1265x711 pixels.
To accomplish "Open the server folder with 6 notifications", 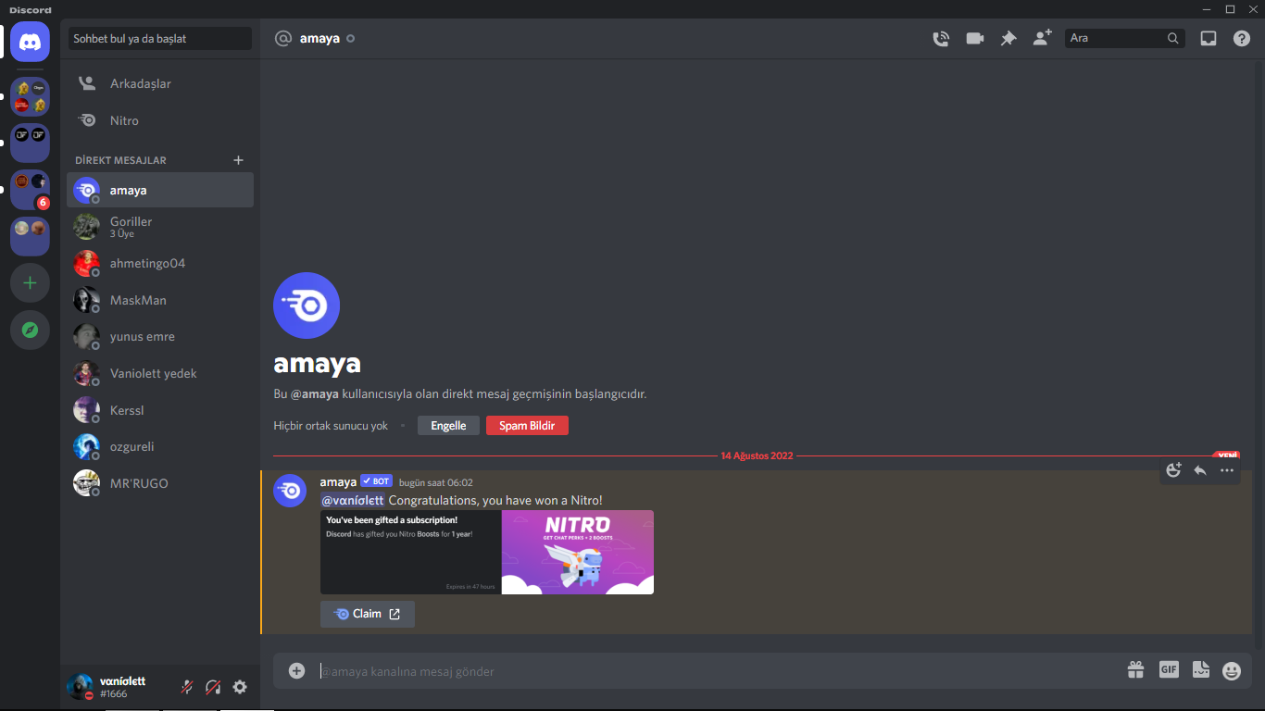I will pyautogui.click(x=30, y=189).
